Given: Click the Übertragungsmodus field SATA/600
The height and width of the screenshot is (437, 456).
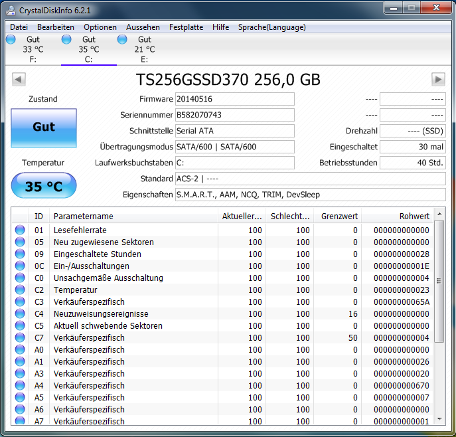Looking at the screenshot, I should tap(235, 147).
